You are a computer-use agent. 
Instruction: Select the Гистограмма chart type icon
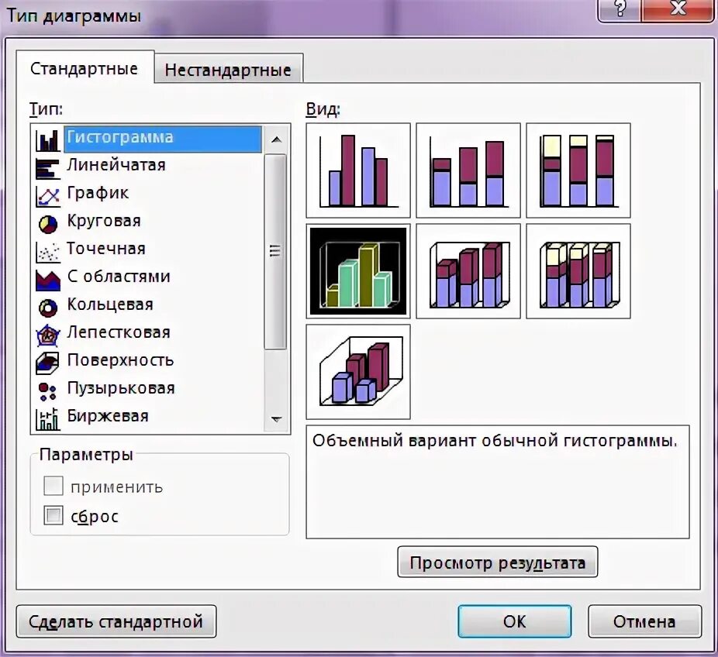tap(47, 140)
